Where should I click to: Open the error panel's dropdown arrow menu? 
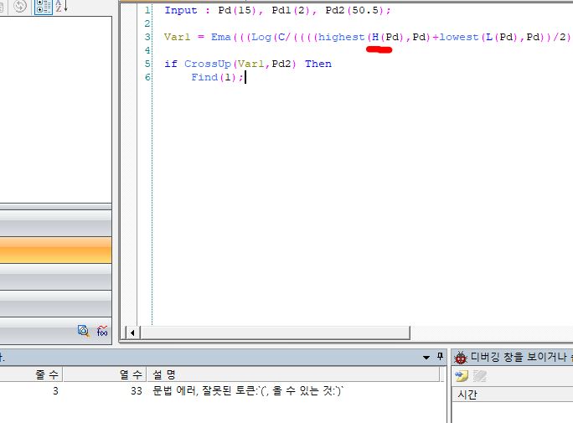pos(427,357)
